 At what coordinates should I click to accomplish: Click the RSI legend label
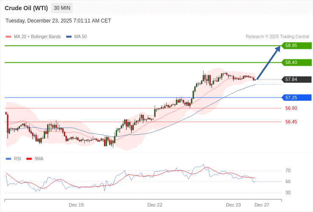[x=17, y=159]
